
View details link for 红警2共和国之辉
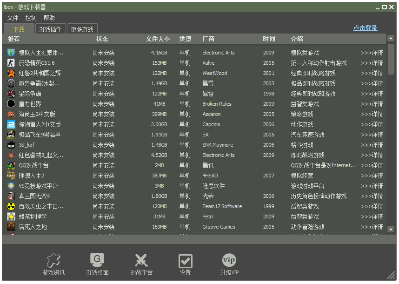372,73
